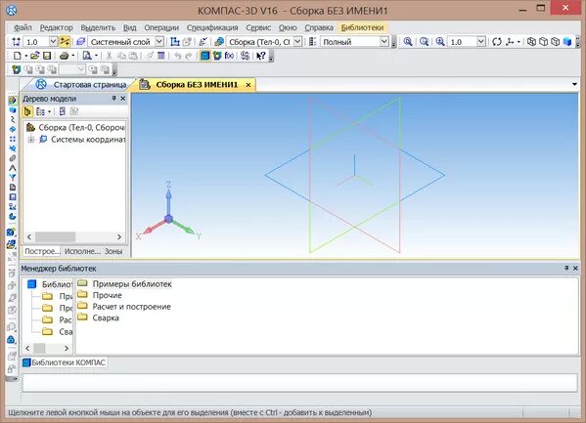Image resolution: width=586 pixels, height=423 pixels.
Task: Open the Примеры библиотек folder
Action: pos(124,283)
